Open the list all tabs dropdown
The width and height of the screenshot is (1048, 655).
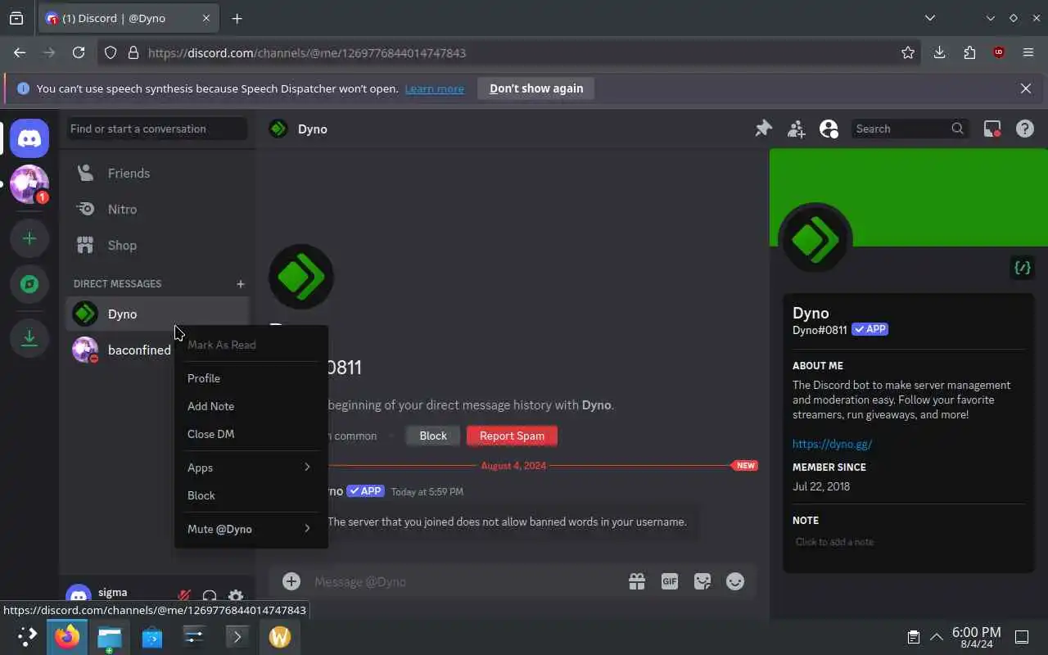[x=930, y=18]
